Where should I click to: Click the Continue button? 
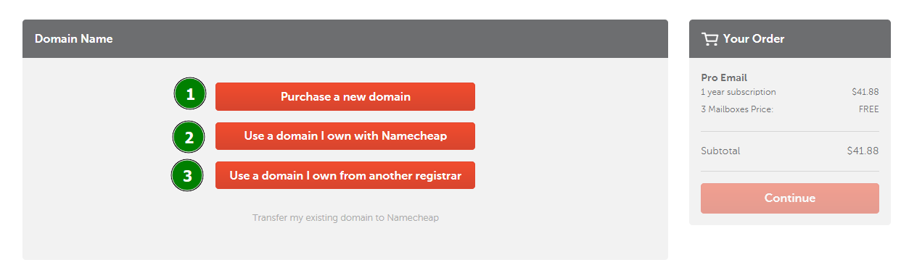click(x=790, y=198)
